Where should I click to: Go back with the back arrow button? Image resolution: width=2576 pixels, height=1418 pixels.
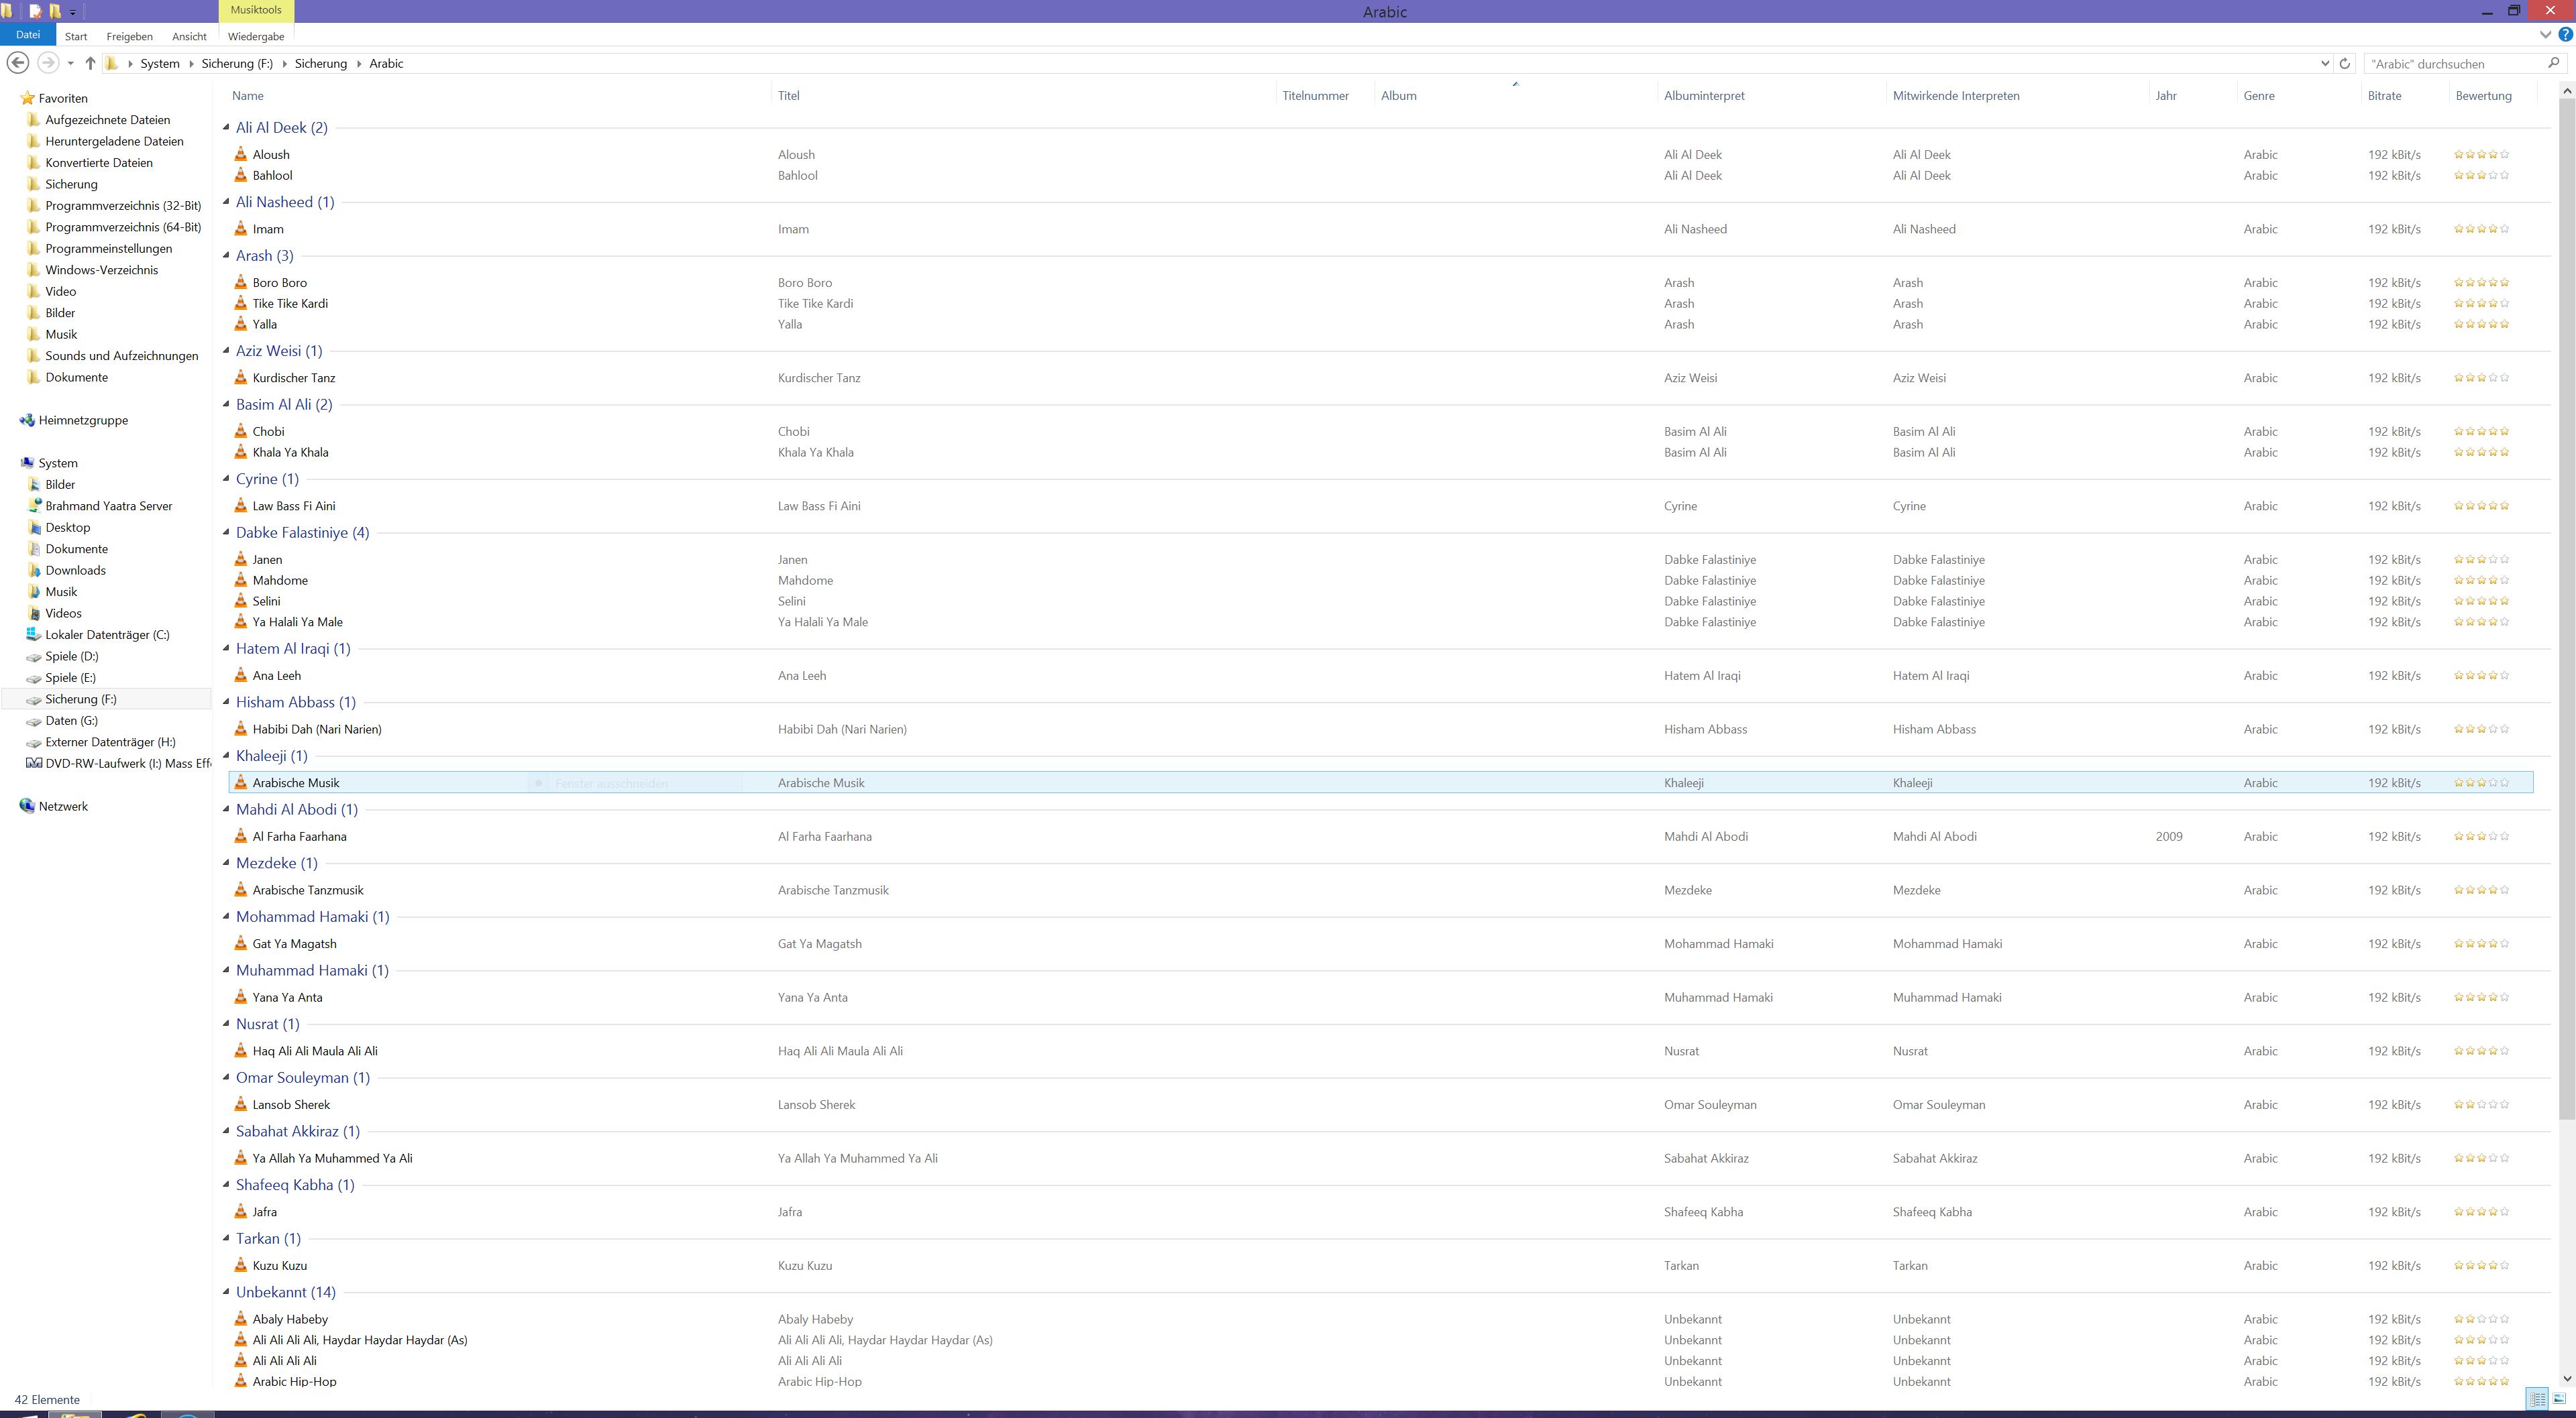pos(17,63)
